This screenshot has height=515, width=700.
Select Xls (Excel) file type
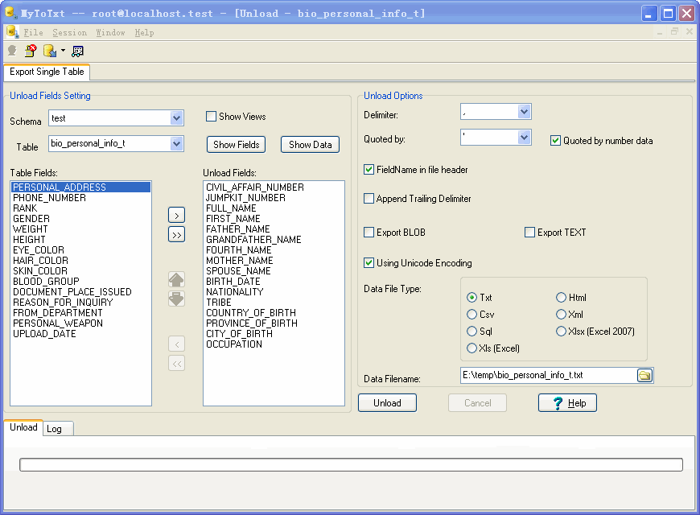pyautogui.click(x=471, y=348)
